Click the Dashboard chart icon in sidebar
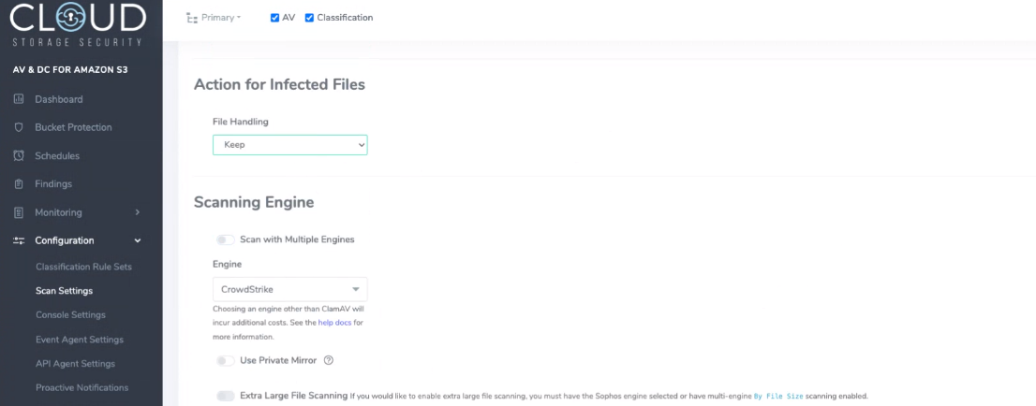 click(19, 99)
